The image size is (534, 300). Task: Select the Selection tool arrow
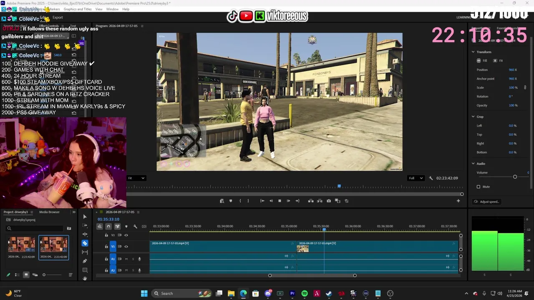tap(85, 217)
